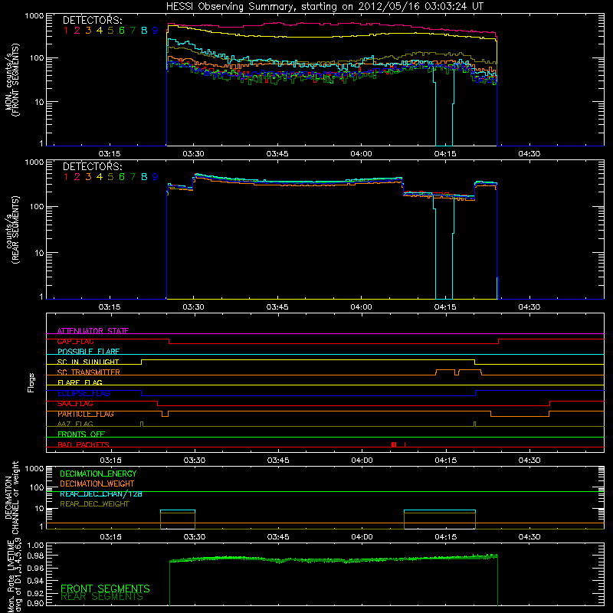This screenshot has width=613, height=613.
Task: Click the REAR_DEC_WEIGHT legend entry
Action: (94, 504)
